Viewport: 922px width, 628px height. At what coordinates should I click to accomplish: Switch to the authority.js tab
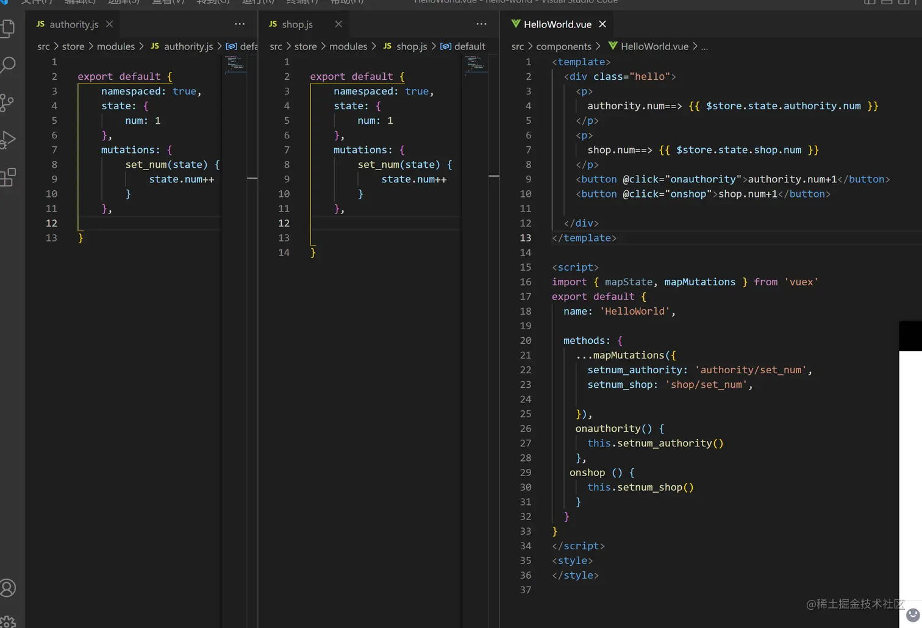[x=73, y=24]
